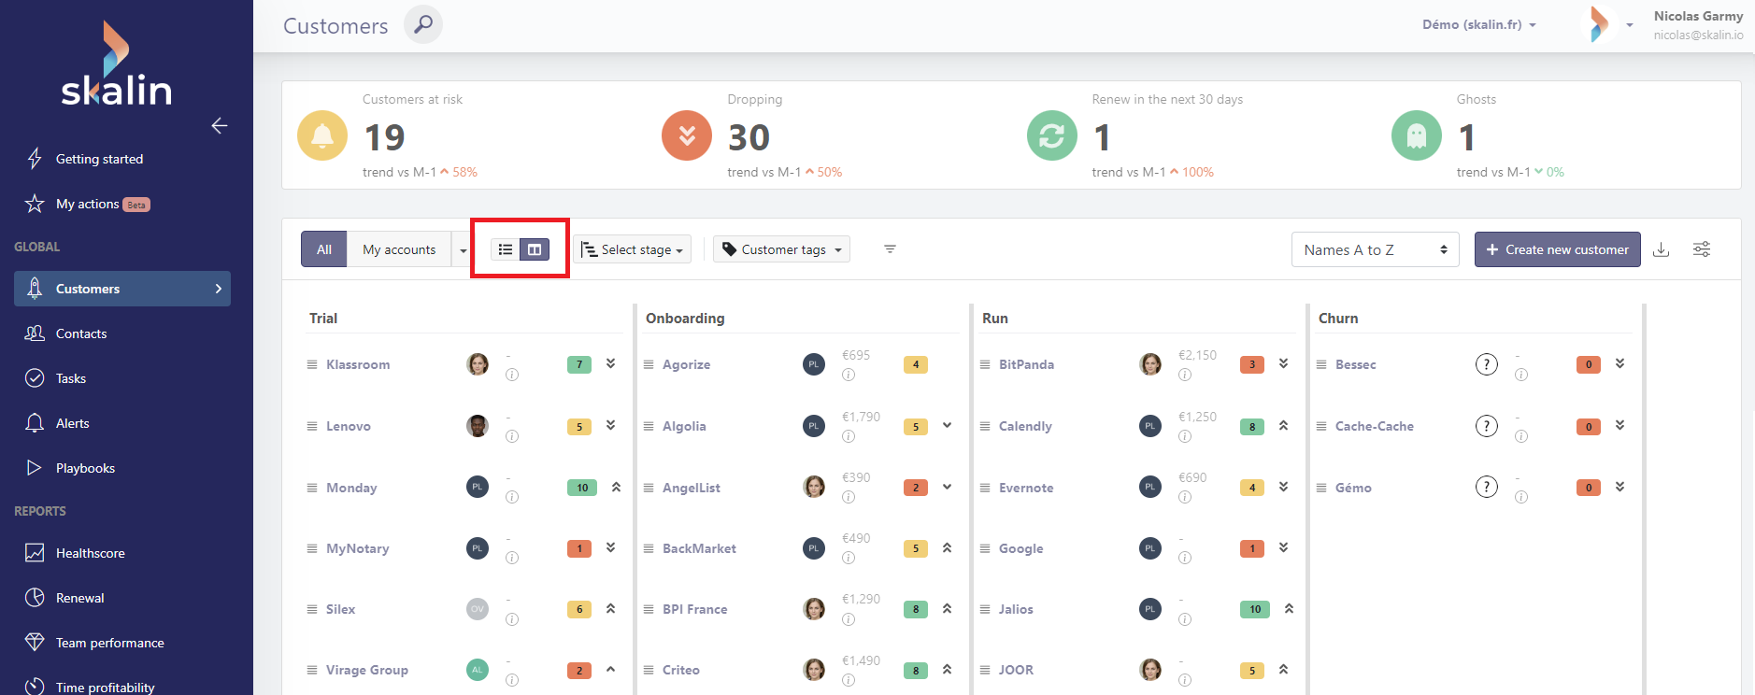This screenshot has height=695, width=1755.
Task: Click the Ghosts icon in summary bar
Action: pos(1416,135)
